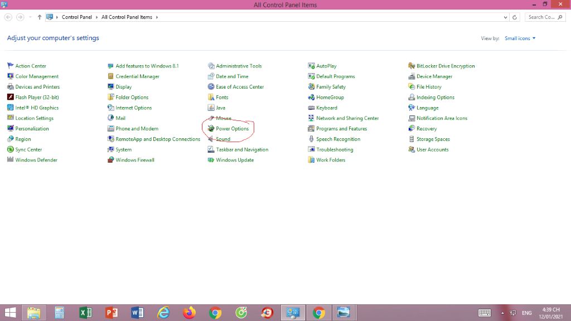Image resolution: width=571 pixels, height=321 pixels.
Task: Open BitLocker Drive Encryption icon
Action: (412, 66)
